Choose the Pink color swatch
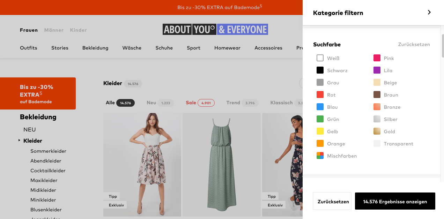The image size is (444, 219). coord(377,58)
